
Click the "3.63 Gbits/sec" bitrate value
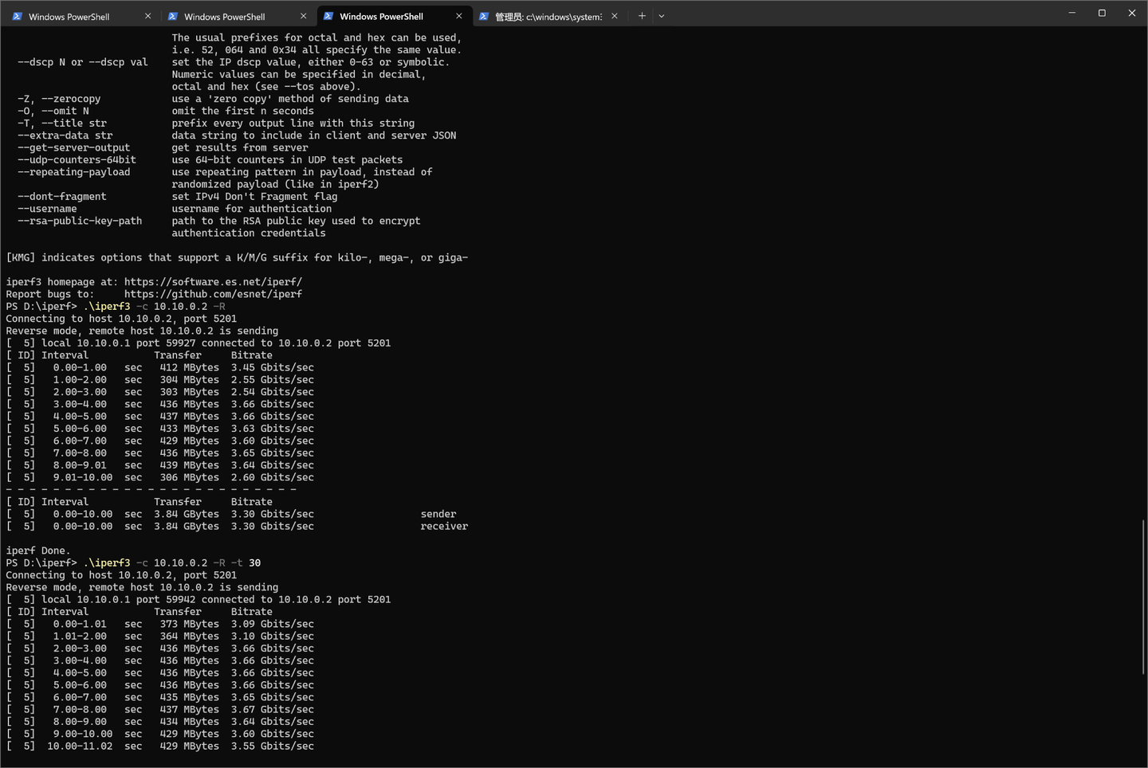(x=273, y=429)
